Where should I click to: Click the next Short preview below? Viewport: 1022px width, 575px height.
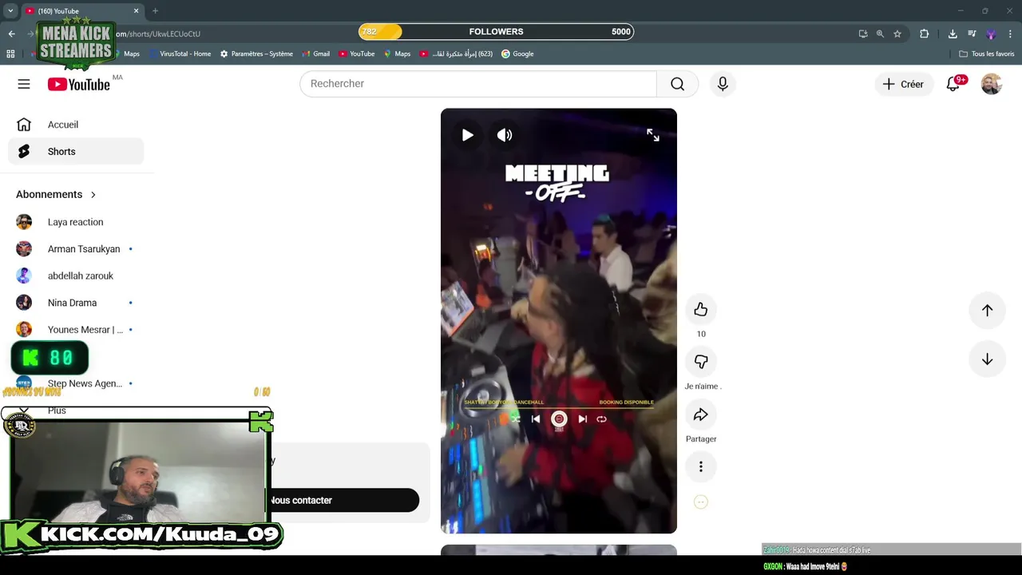pyautogui.click(x=559, y=550)
